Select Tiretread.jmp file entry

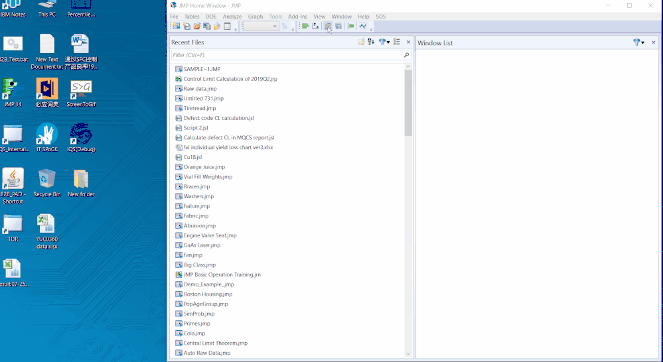point(195,108)
